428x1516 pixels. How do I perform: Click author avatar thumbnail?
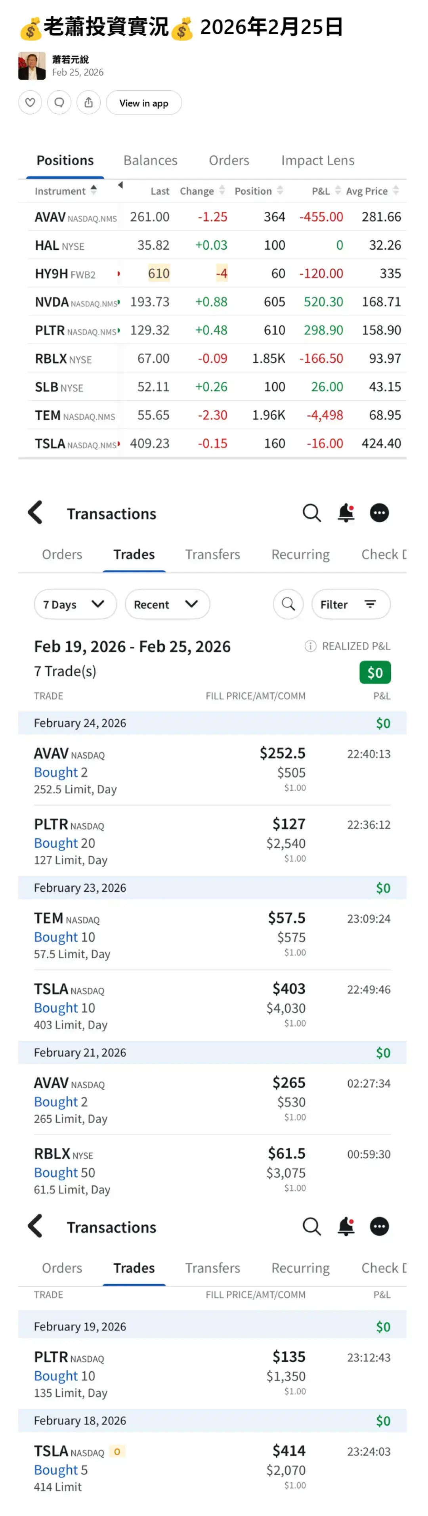click(x=32, y=66)
